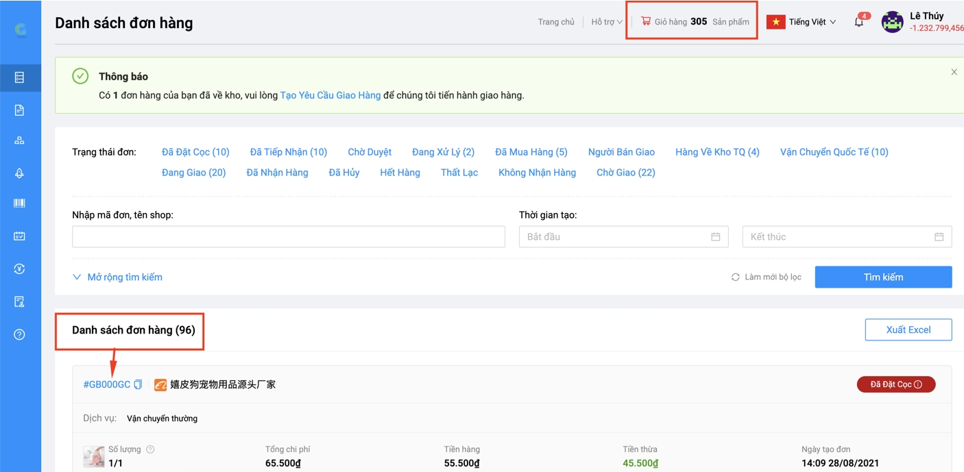Viewport: 964px width, 472px height.
Task: Filter by Đã Đặt Cọc (10) status
Action: [195, 152]
